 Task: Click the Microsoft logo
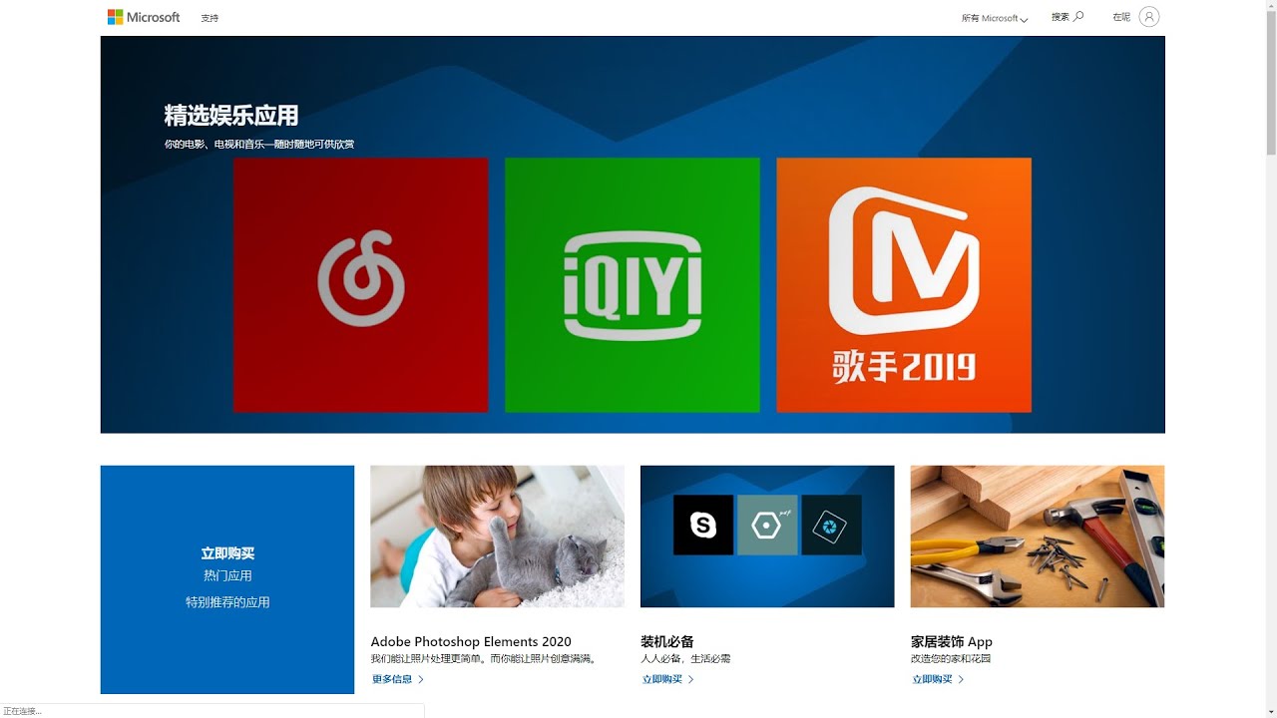tap(144, 17)
